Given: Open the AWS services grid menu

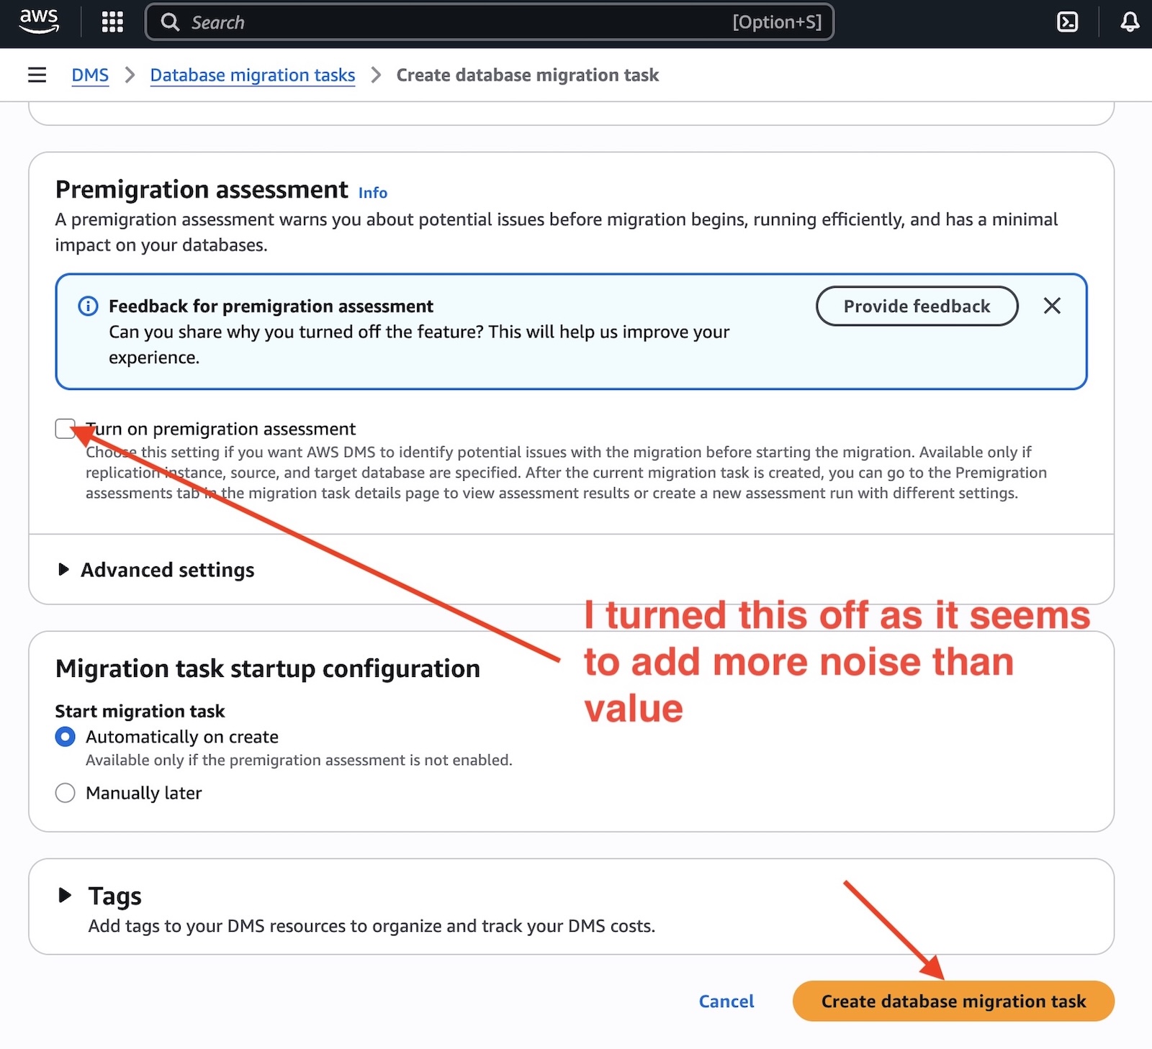Looking at the screenshot, I should [112, 22].
